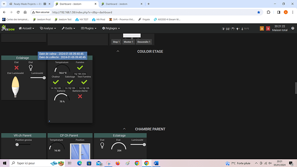297x167 pixels.
Task: Click the Chrome profile avatar
Action: coord(286,12)
